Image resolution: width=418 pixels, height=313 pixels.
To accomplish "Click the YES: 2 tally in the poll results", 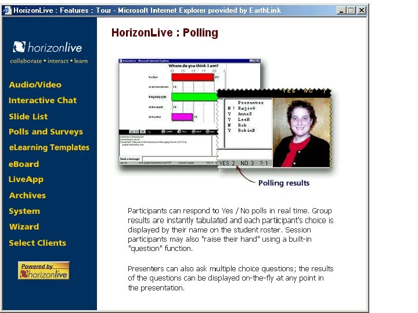I will point(227,163).
